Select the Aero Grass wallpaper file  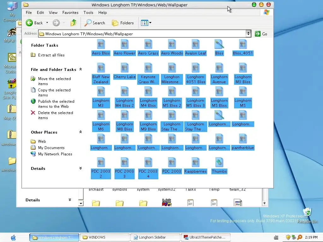pyautogui.click(x=148, y=47)
